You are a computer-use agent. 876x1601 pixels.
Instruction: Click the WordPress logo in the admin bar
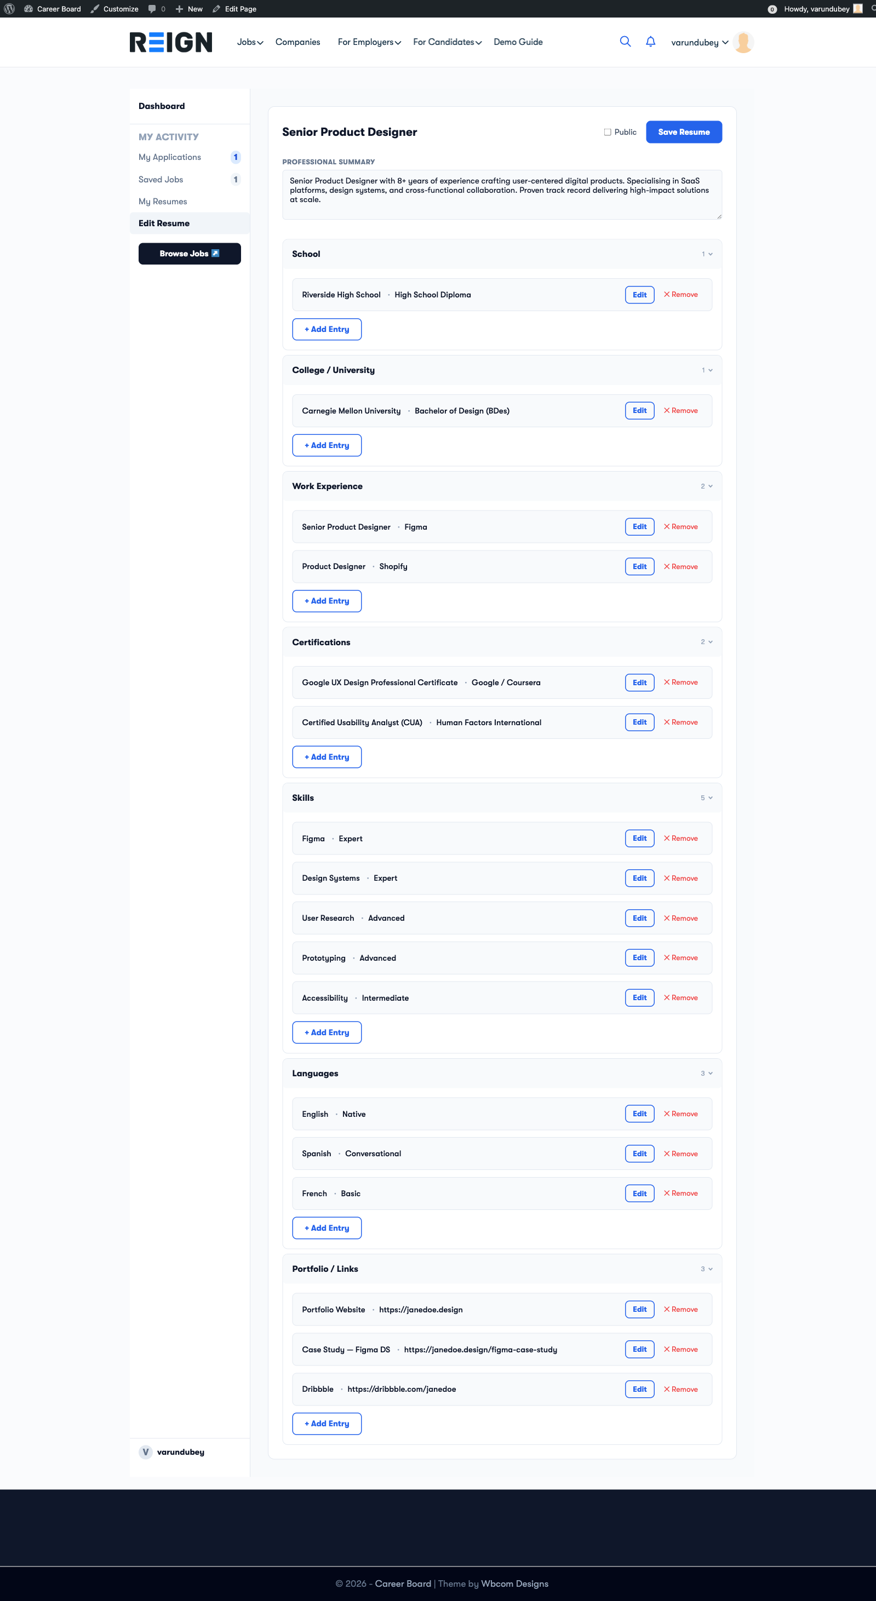coord(9,9)
